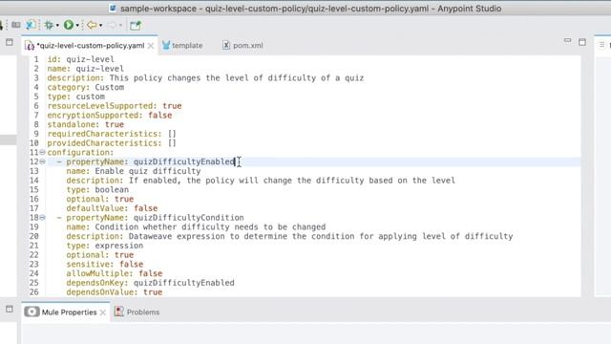Click 'type: boolean' on line 15

pyautogui.click(x=97, y=190)
